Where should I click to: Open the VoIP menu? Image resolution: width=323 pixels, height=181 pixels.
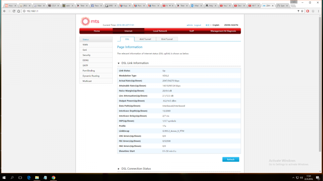[x=191, y=31]
